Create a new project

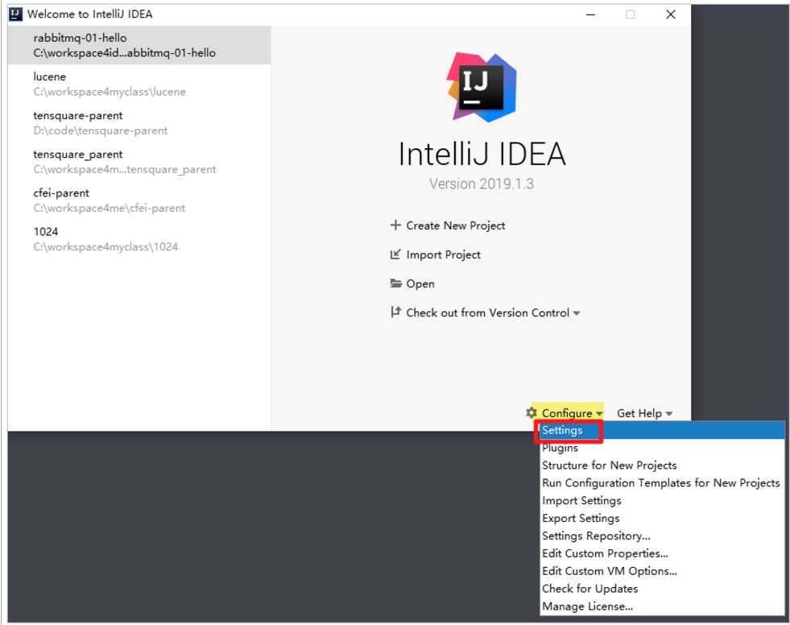pyautogui.click(x=456, y=226)
